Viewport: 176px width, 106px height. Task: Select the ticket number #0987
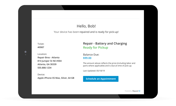pyautogui.click(x=41, y=47)
